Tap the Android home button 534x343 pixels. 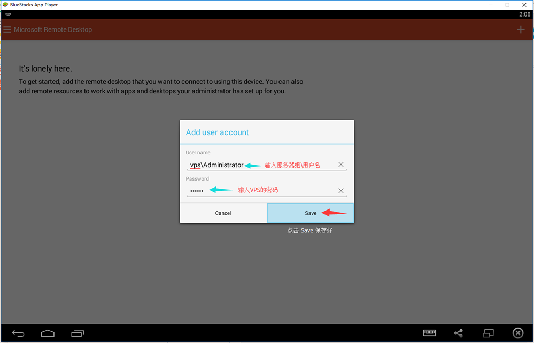coord(48,333)
